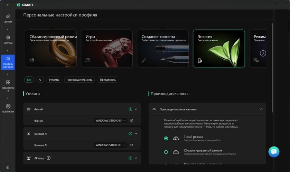Select the Приватность filter tab
The image size is (290, 172).
click(108, 80)
